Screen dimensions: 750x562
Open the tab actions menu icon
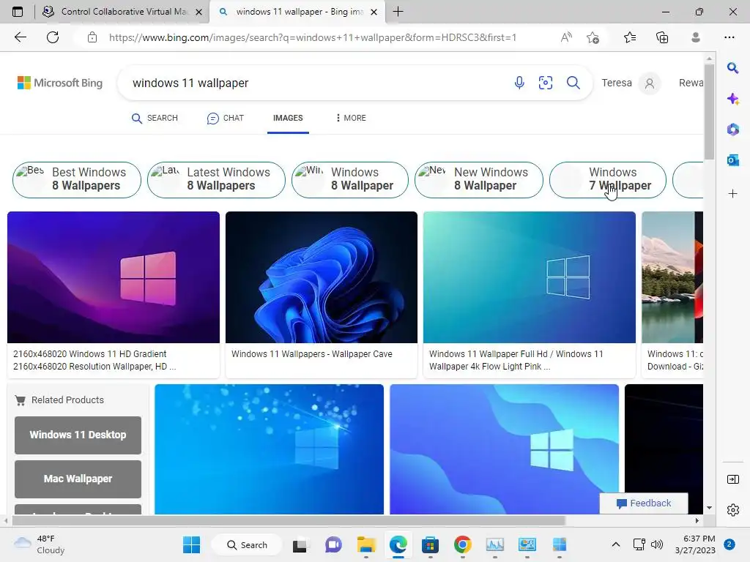pos(18,12)
